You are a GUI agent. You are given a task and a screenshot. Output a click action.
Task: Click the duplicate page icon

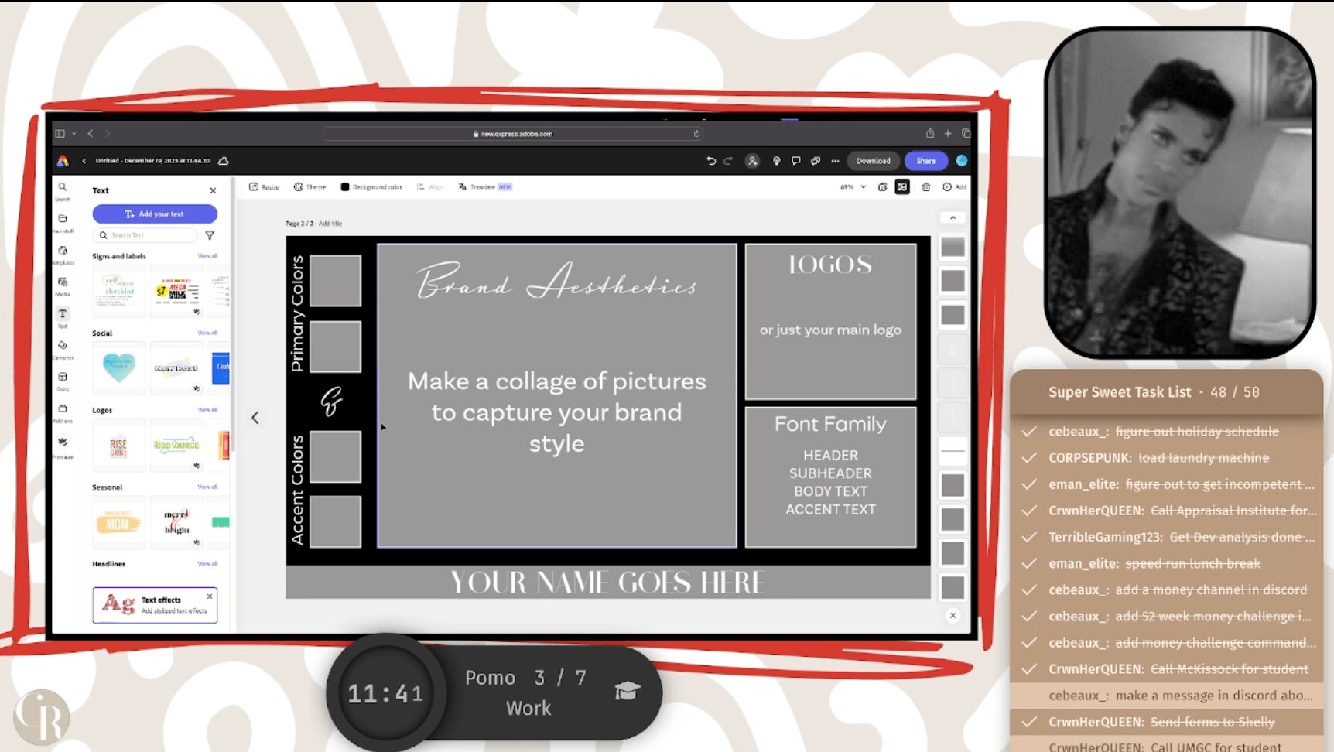coord(882,187)
